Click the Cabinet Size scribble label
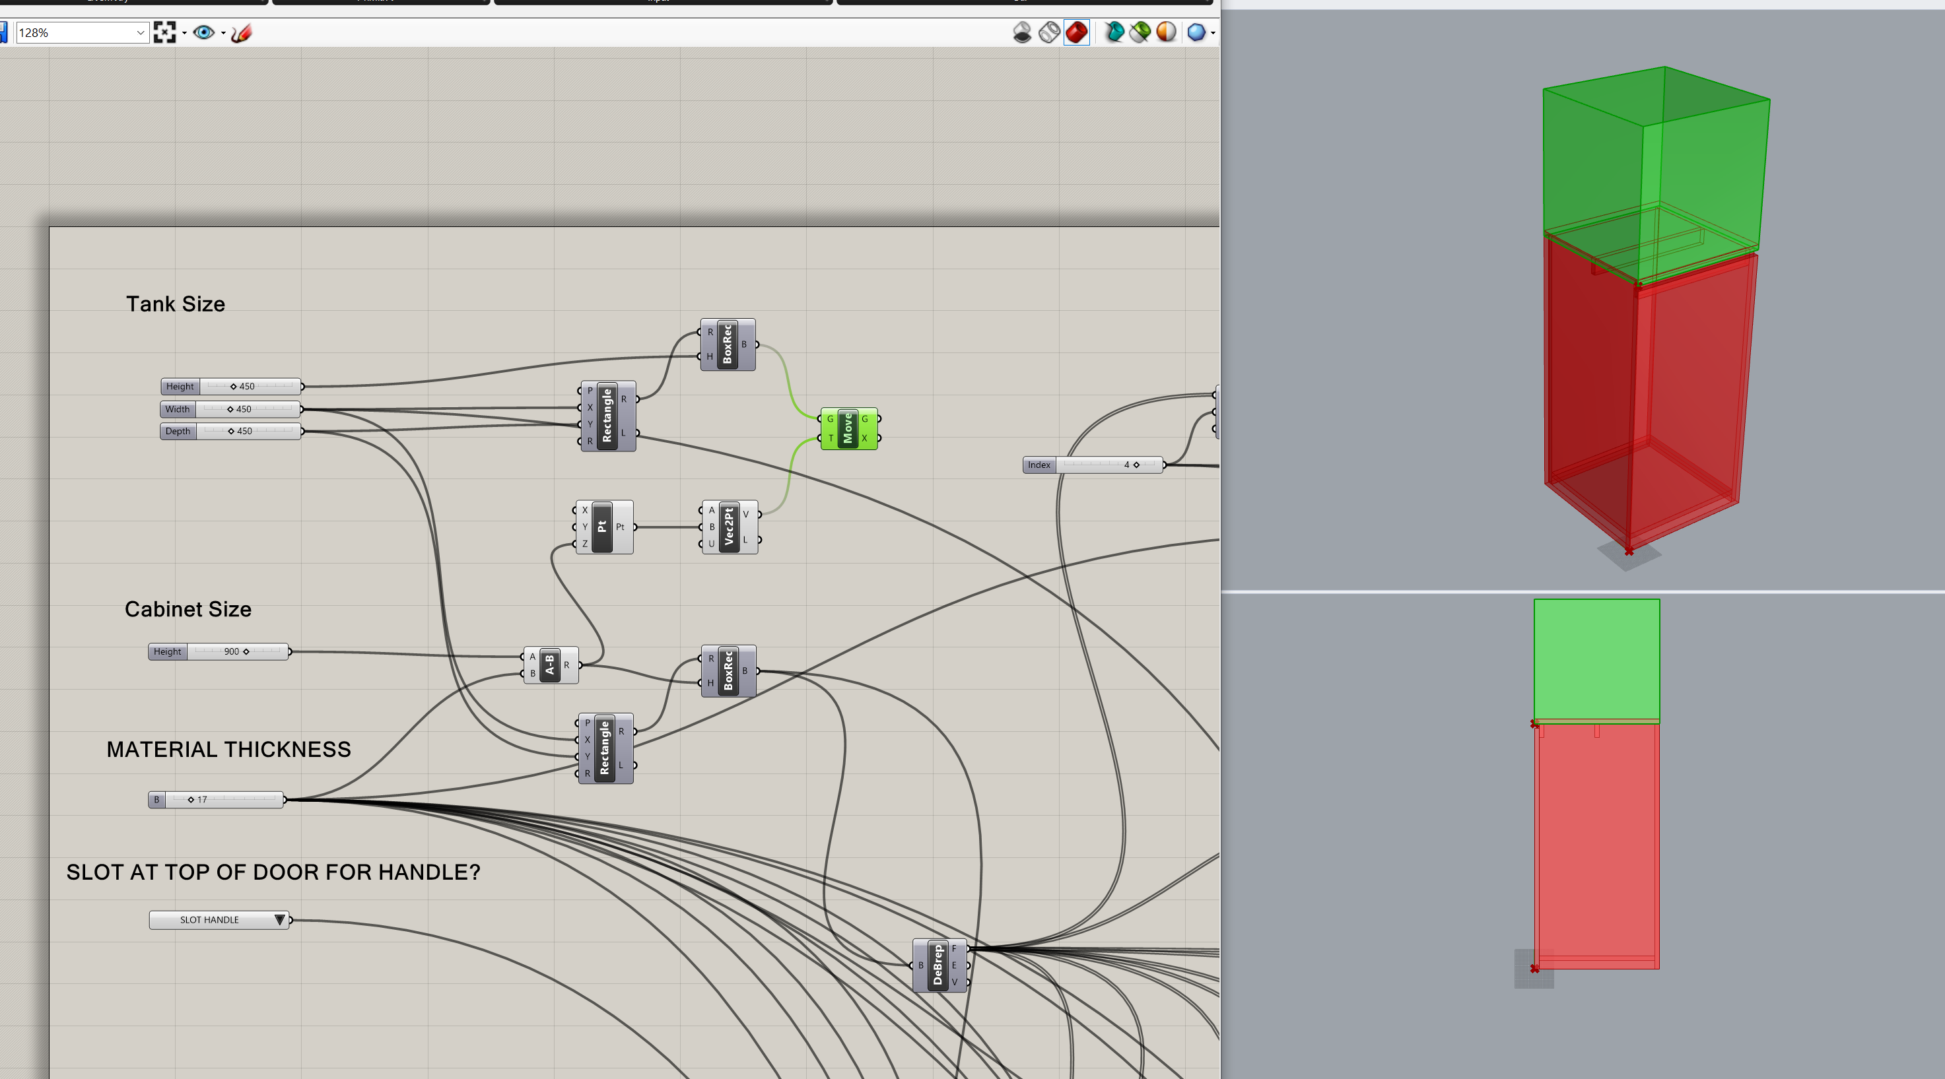 tap(188, 609)
